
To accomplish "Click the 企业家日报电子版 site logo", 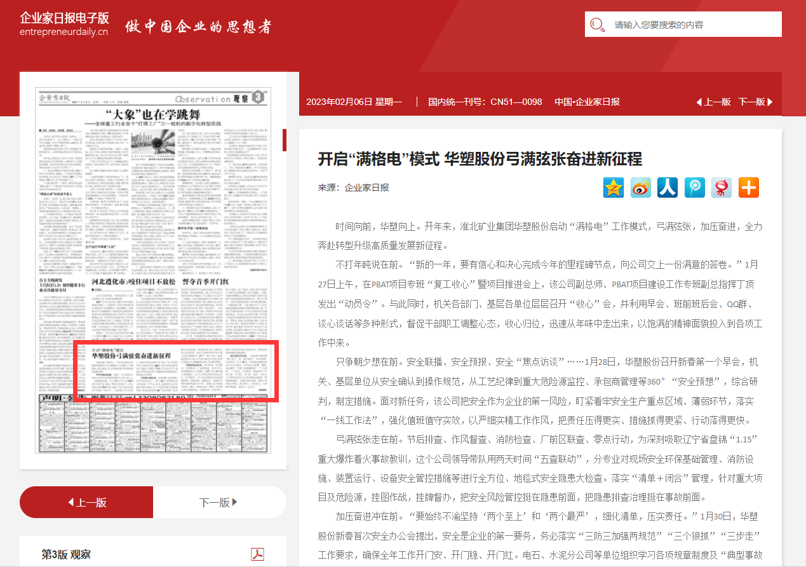I will click(x=64, y=17).
